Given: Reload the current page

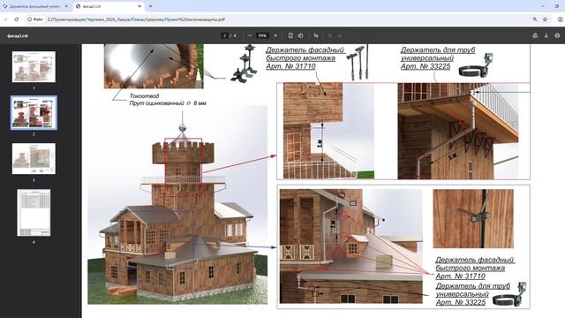Looking at the screenshot, I should click(x=17, y=19).
